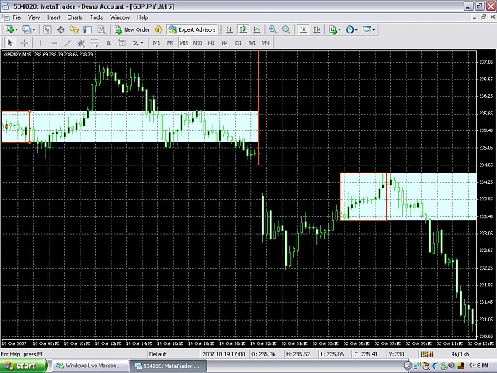Image resolution: width=497 pixels, height=373 pixels.
Task: Click the New Chart toolbar icon
Action: [10, 29]
